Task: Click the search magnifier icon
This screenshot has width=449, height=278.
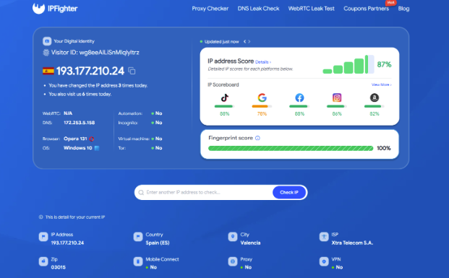Action: 141,193
